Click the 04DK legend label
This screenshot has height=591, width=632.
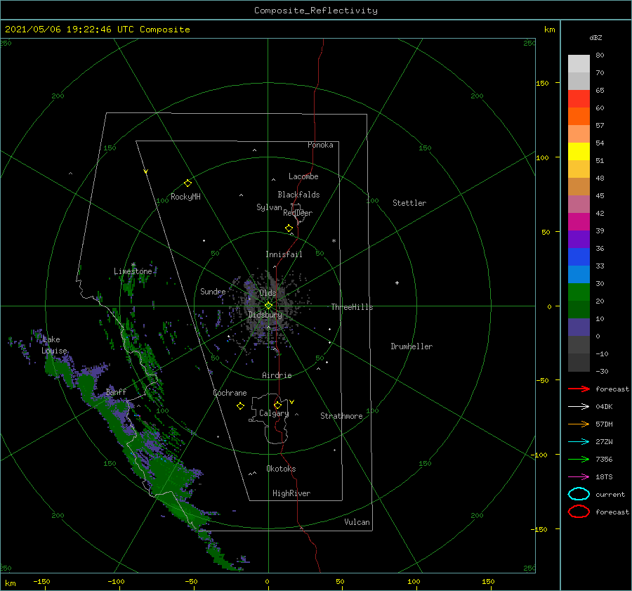(x=604, y=406)
